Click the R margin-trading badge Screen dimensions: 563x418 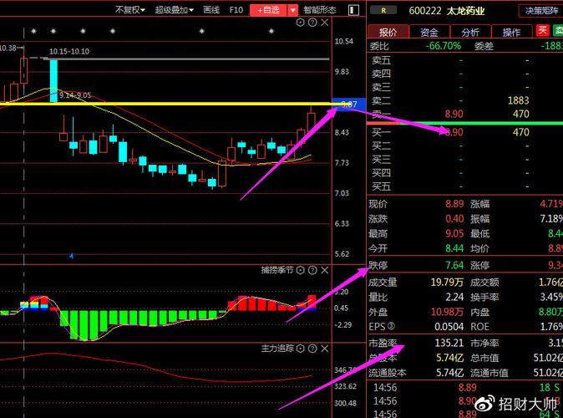[x=383, y=10]
